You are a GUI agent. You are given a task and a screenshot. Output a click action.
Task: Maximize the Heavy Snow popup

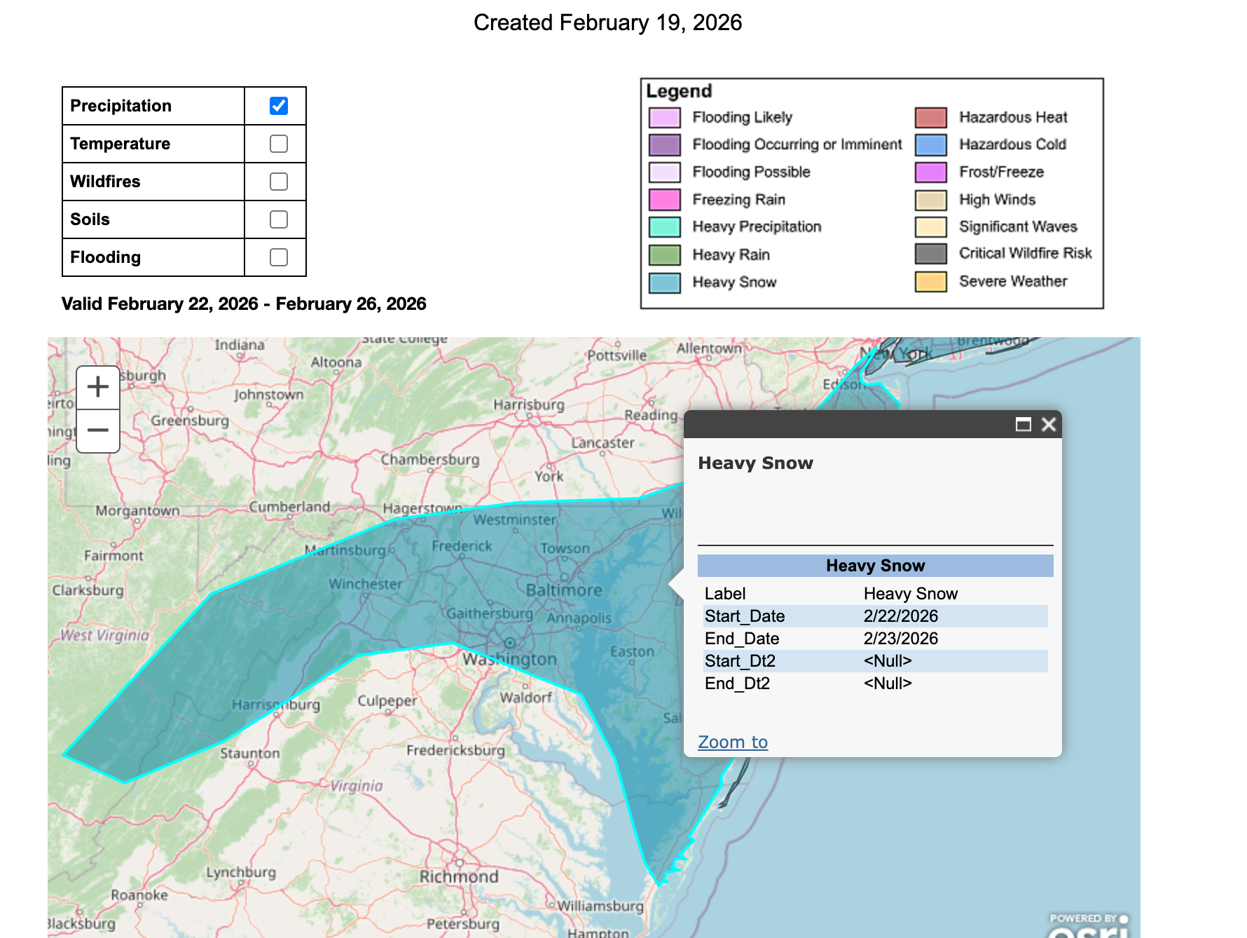point(1023,424)
